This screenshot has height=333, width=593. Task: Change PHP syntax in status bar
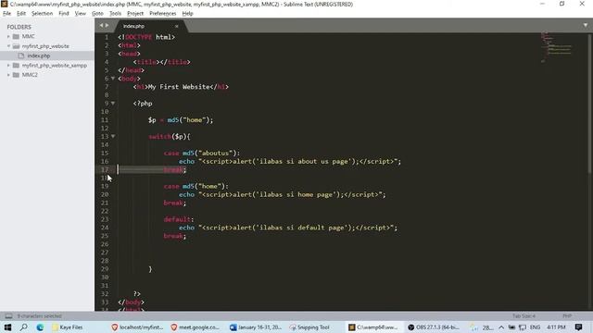click(x=566, y=316)
